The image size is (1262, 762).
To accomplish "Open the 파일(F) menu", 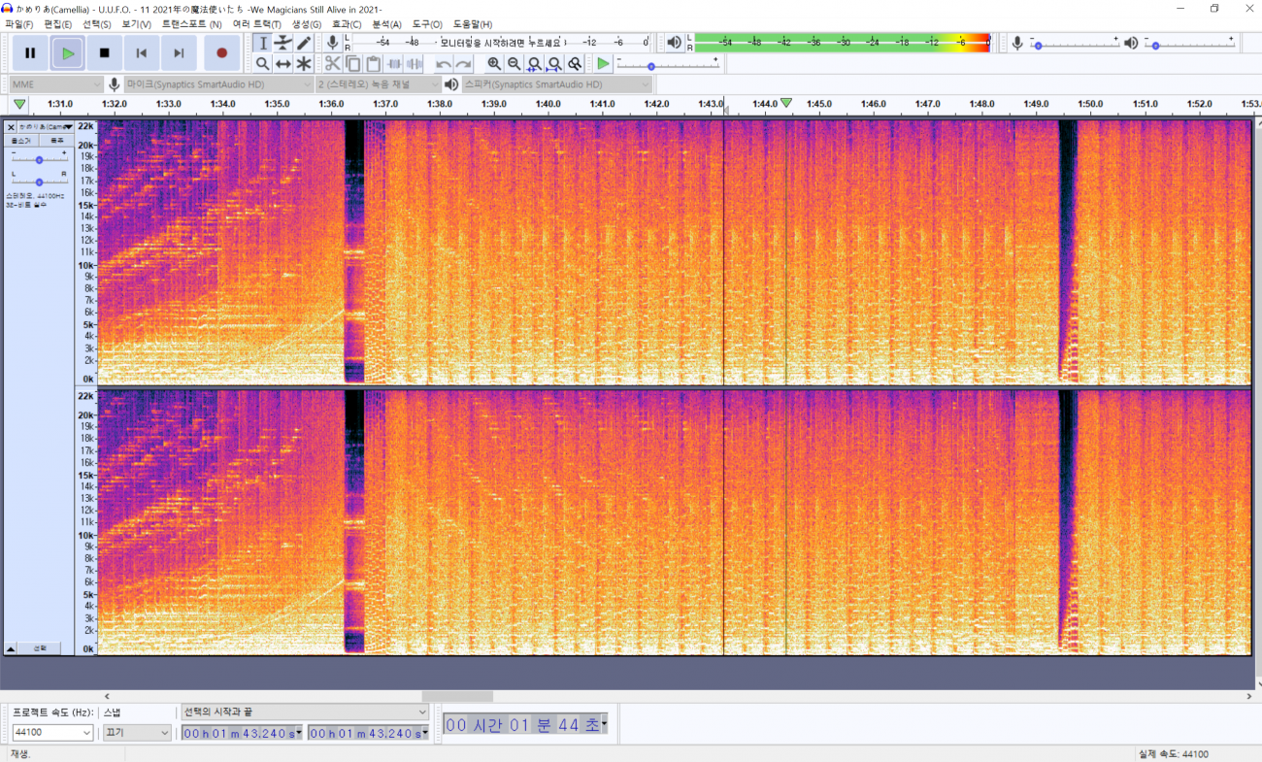I will click(18, 23).
